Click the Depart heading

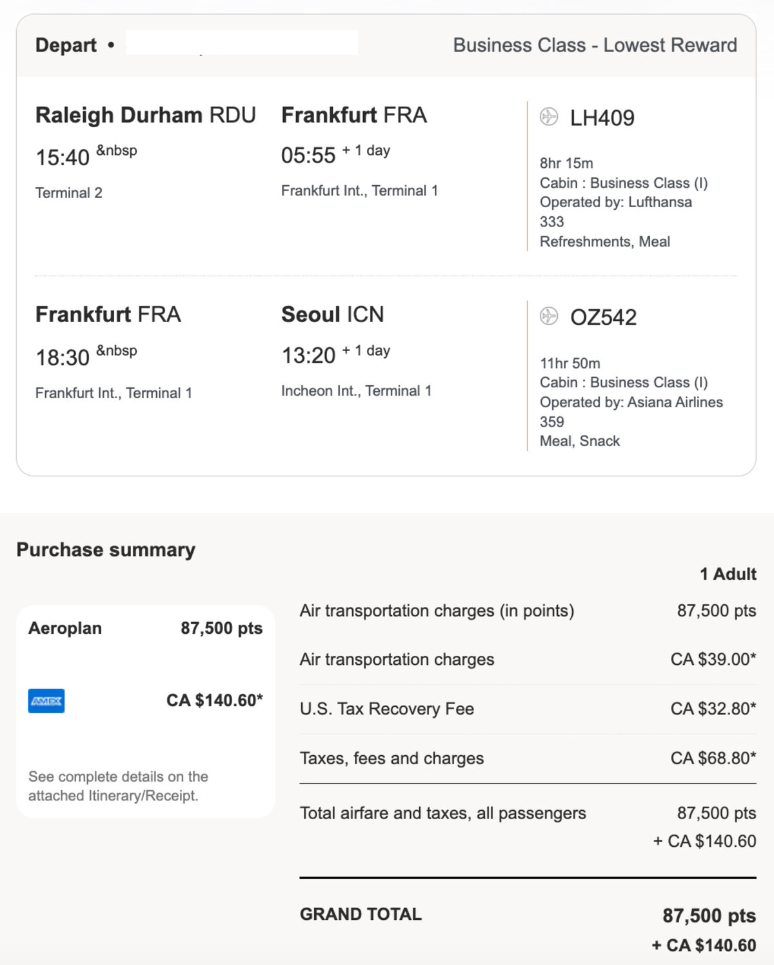[x=66, y=45]
